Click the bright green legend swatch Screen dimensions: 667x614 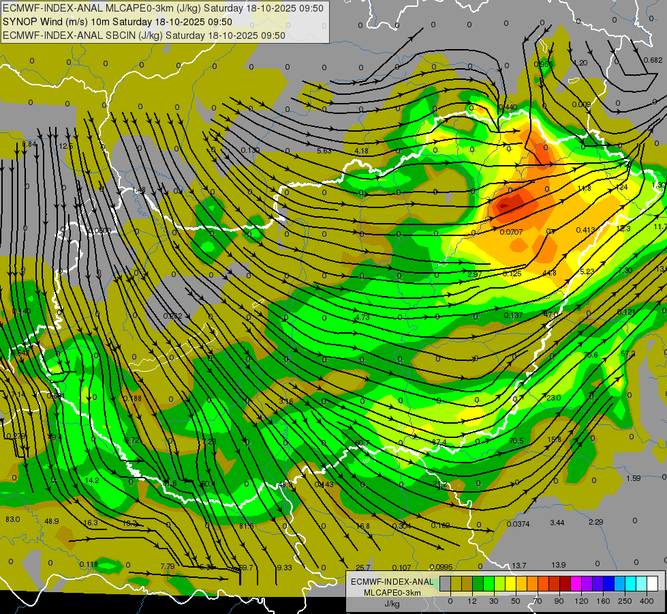489,584
